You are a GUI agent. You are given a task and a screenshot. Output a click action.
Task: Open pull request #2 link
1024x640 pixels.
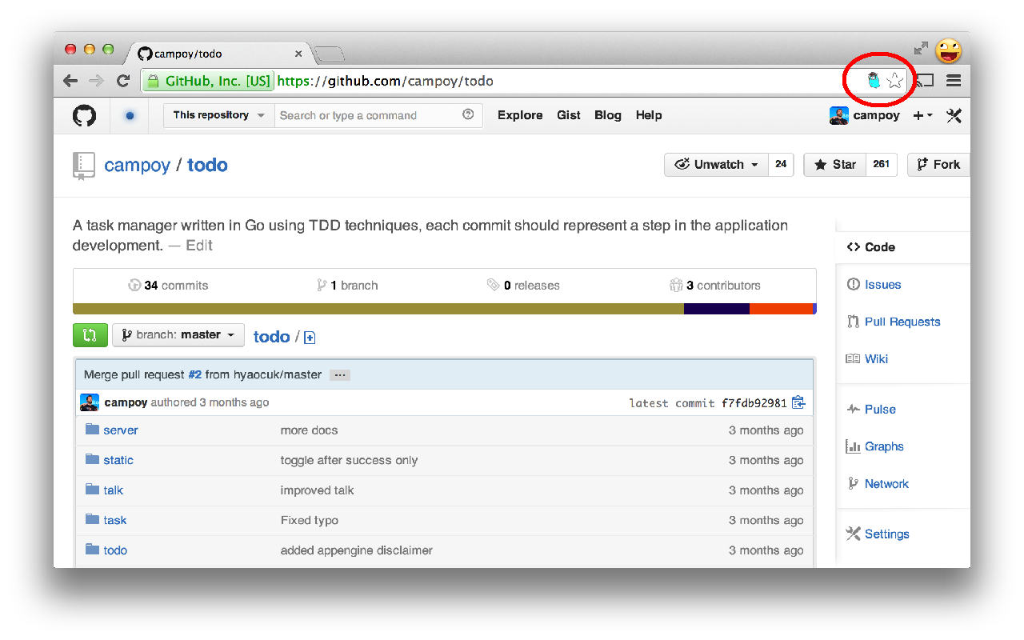[x=195, y=374]
